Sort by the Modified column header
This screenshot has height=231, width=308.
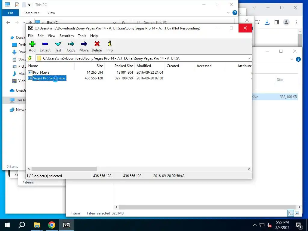[x=150, y=66]
